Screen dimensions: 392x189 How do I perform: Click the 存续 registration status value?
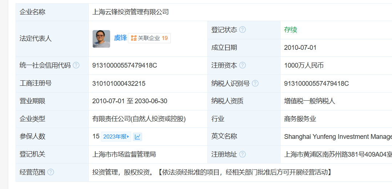[291, 30]
